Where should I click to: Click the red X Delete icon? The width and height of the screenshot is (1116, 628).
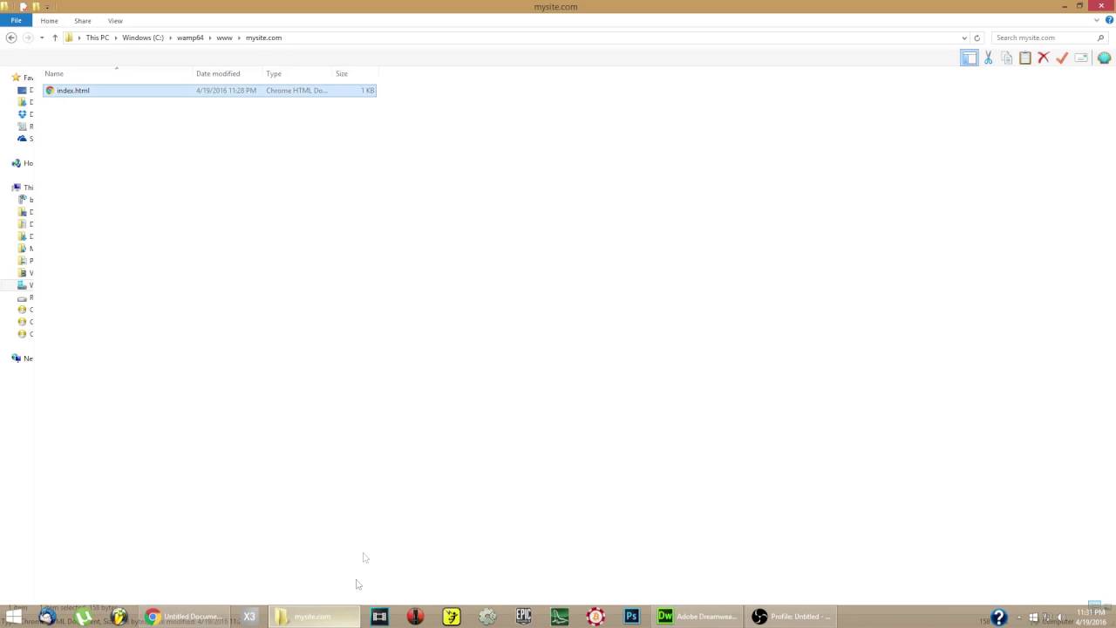(x=1044, y=58)
